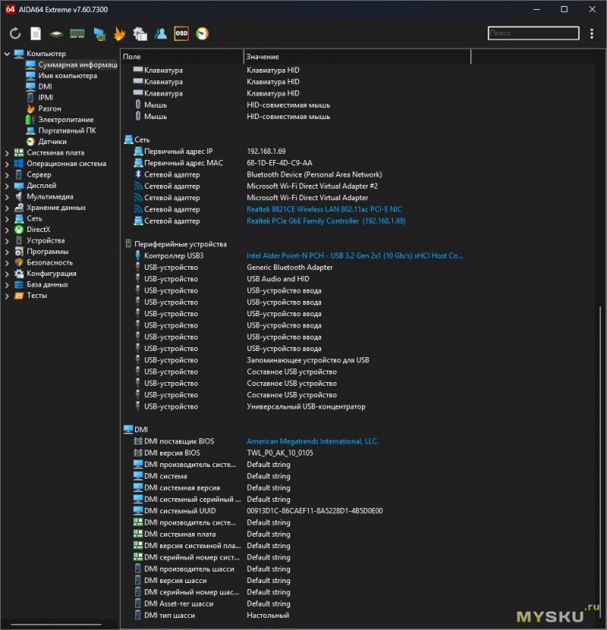Open Intel Alder Point-N PCH USB link

click(x=354, y=255)
